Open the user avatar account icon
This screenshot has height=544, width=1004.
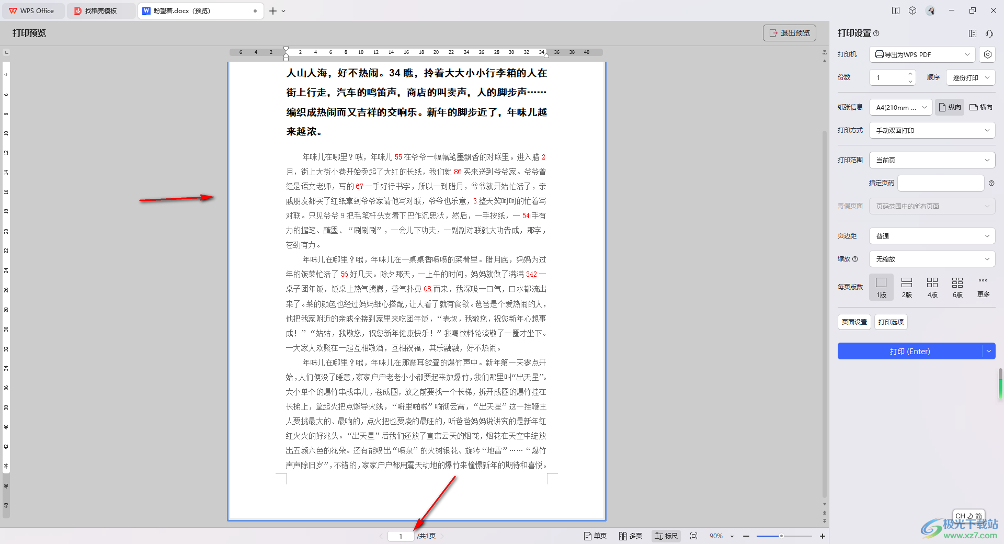click(x=930, y=10)
